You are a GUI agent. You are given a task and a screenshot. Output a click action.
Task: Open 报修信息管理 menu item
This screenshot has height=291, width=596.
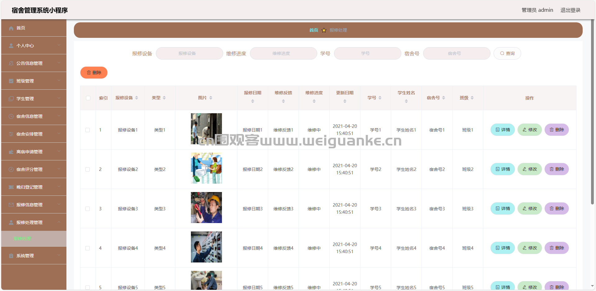(x=34, y=205)
